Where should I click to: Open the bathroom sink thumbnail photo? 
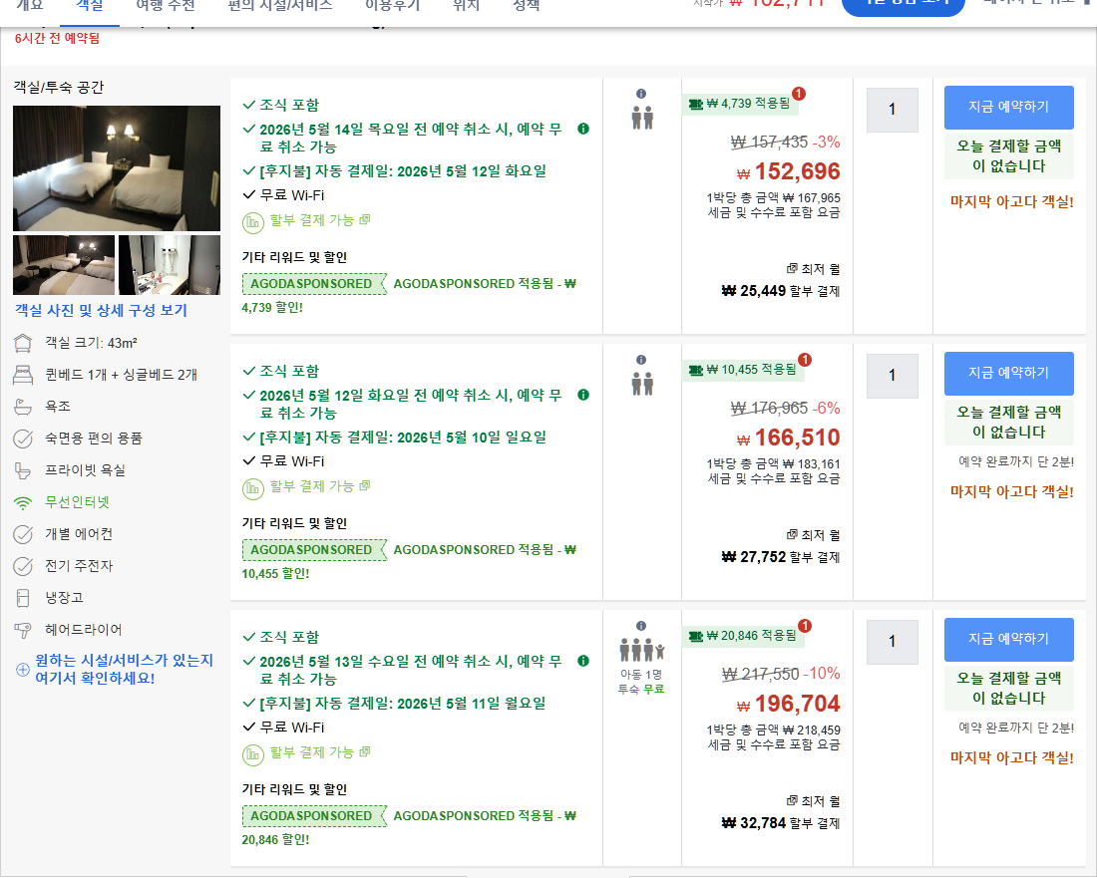170,265
